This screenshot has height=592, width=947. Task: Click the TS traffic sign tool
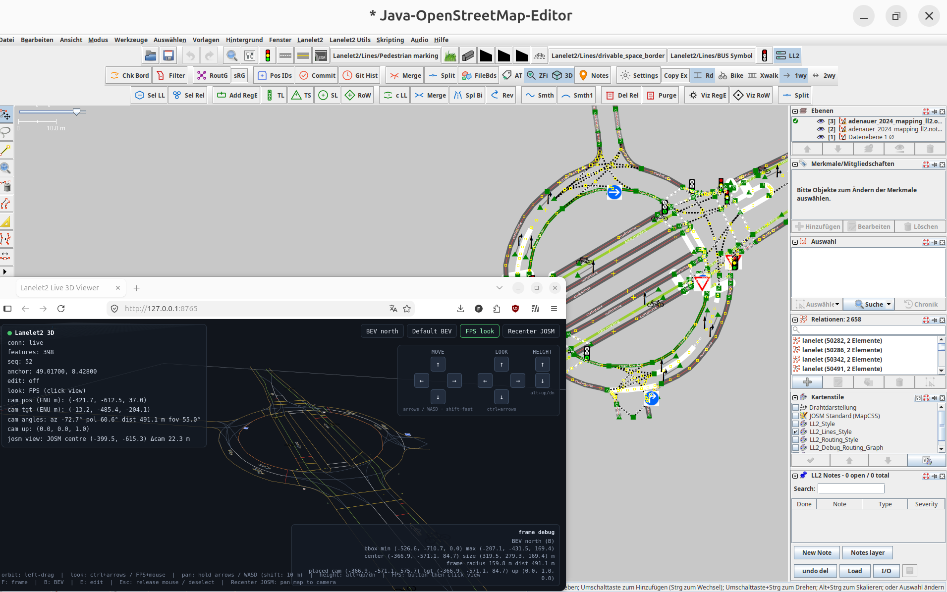point(301,95)
